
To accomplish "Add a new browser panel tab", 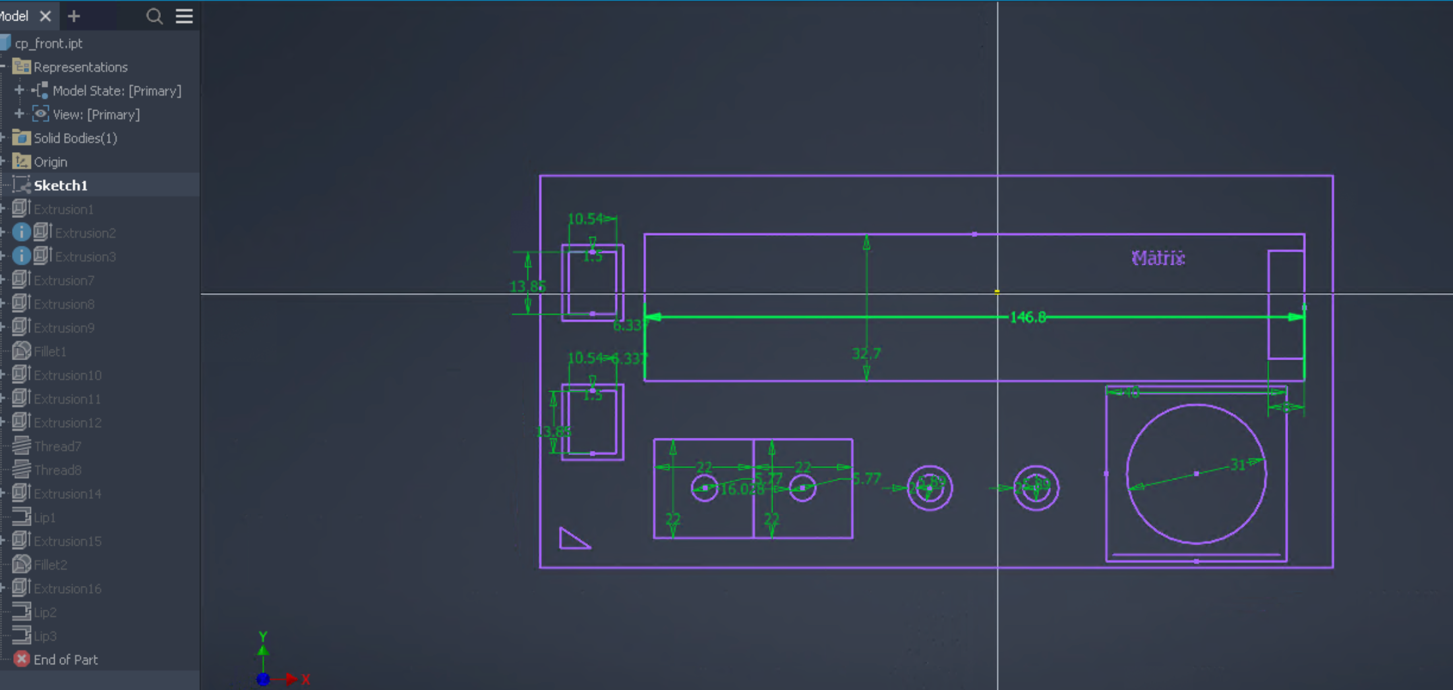I will 74,16.
